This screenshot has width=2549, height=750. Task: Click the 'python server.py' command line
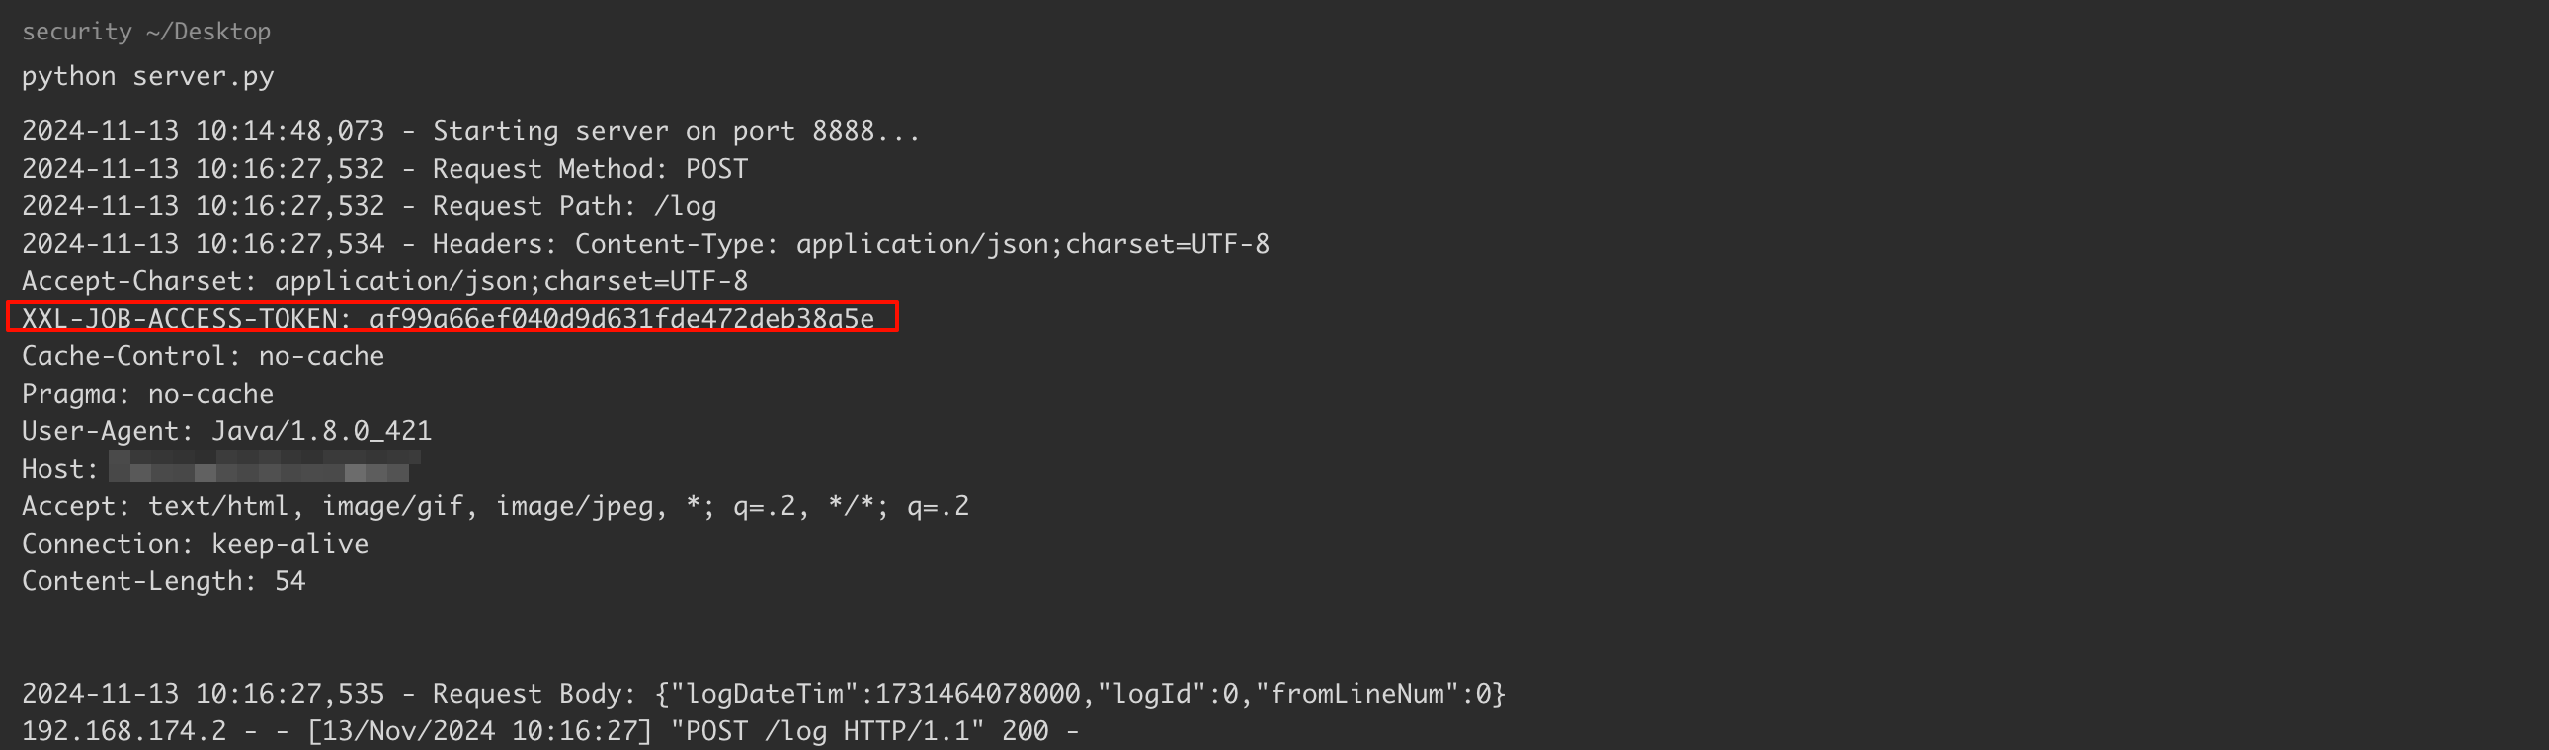[147, 76]
